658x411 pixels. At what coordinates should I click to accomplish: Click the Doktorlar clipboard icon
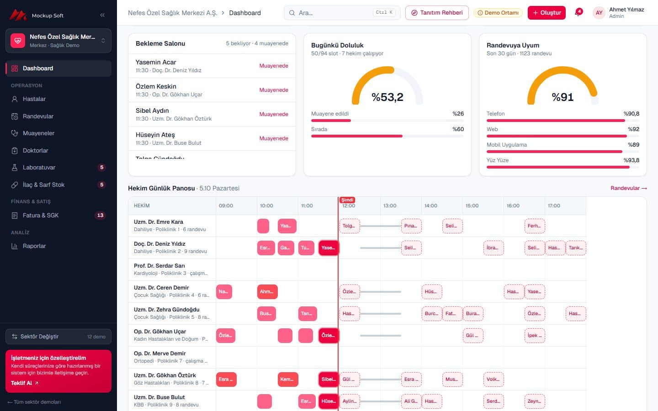click(15, 151)
